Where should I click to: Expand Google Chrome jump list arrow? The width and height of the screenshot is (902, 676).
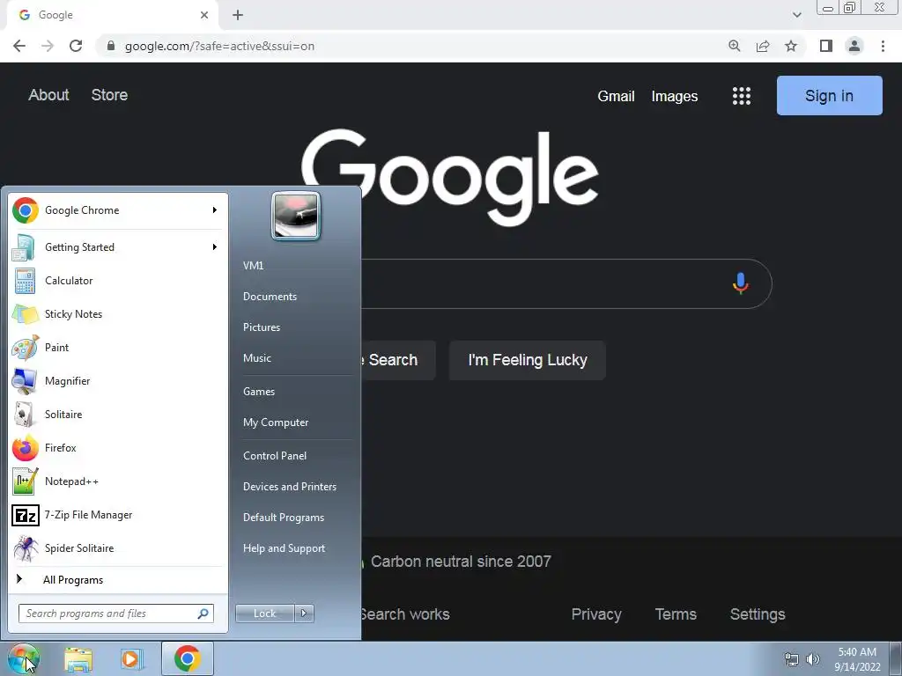pyautogui.click(x=215, y=210)
